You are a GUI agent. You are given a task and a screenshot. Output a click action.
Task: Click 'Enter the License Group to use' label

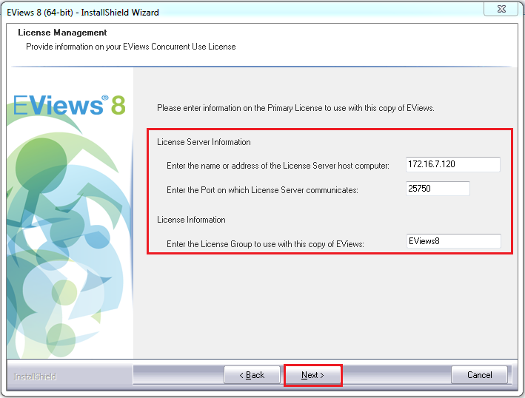point(265,244)
